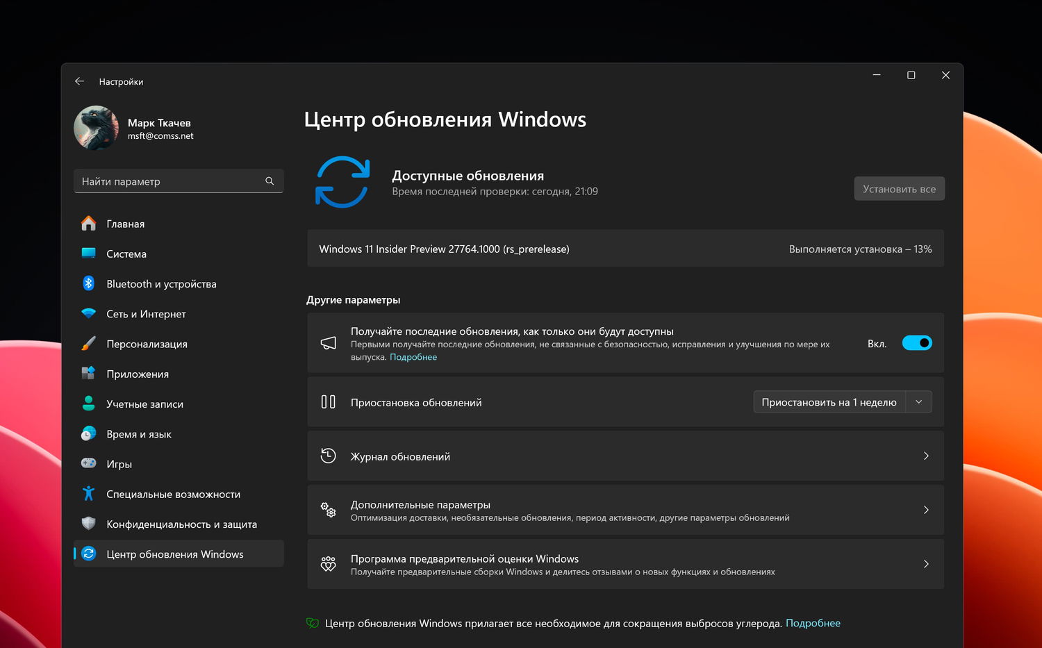1042x648 pixels.
Task: Click the Специальные возможности accessibility icon
Action: point(89,494)
